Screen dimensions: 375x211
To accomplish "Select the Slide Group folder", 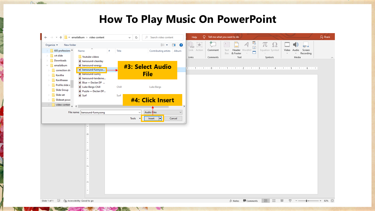I will (x=62, y=90).
